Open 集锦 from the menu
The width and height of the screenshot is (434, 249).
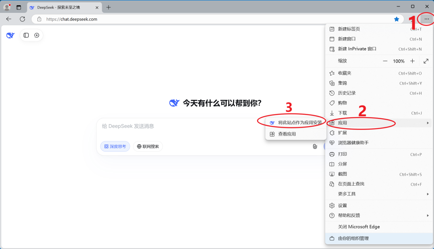tap(379, 83)
